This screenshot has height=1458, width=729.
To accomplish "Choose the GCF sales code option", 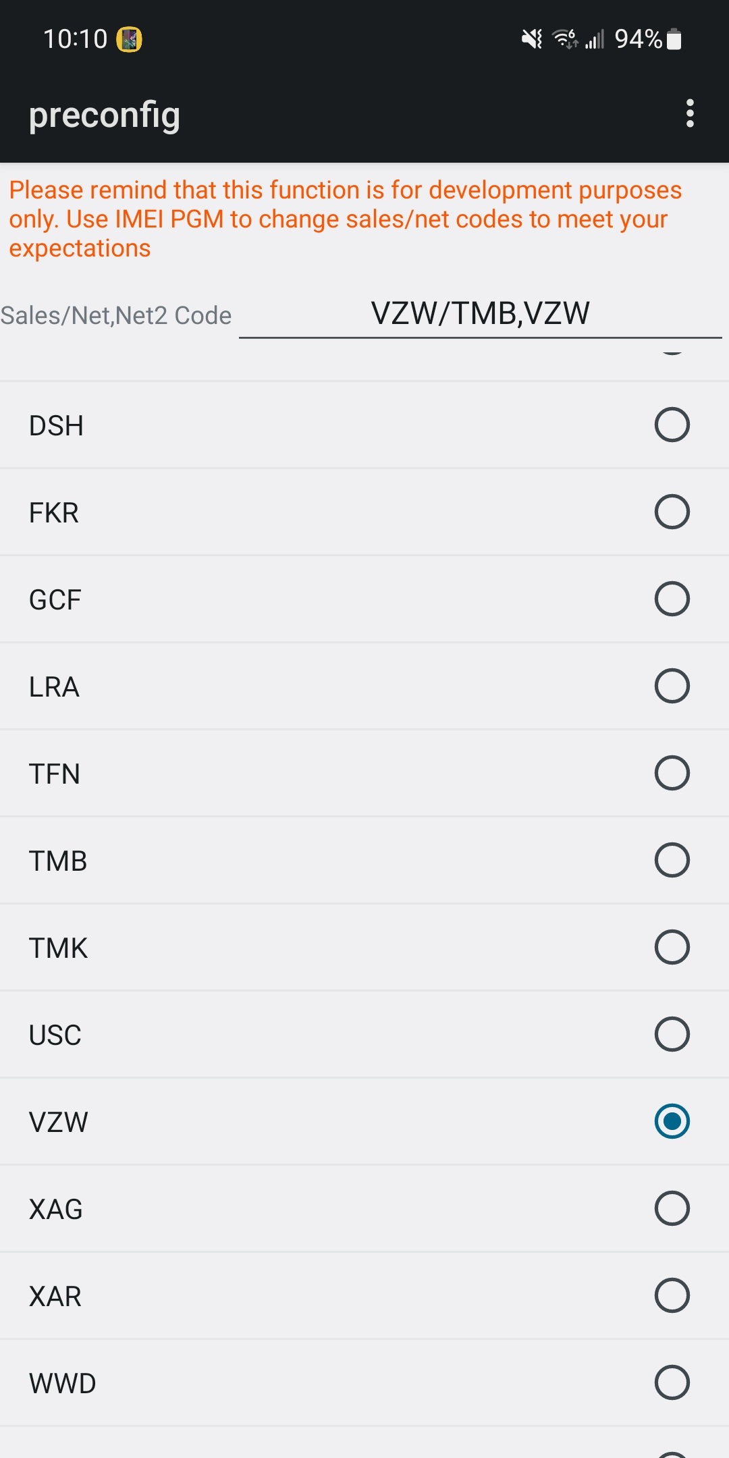I will point(364,599).
